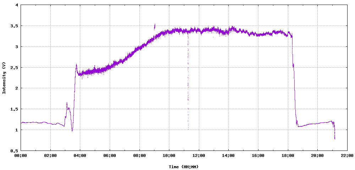Click the "12:00" x-axis tick label
355x170 pixels.
tap(199, 155)
